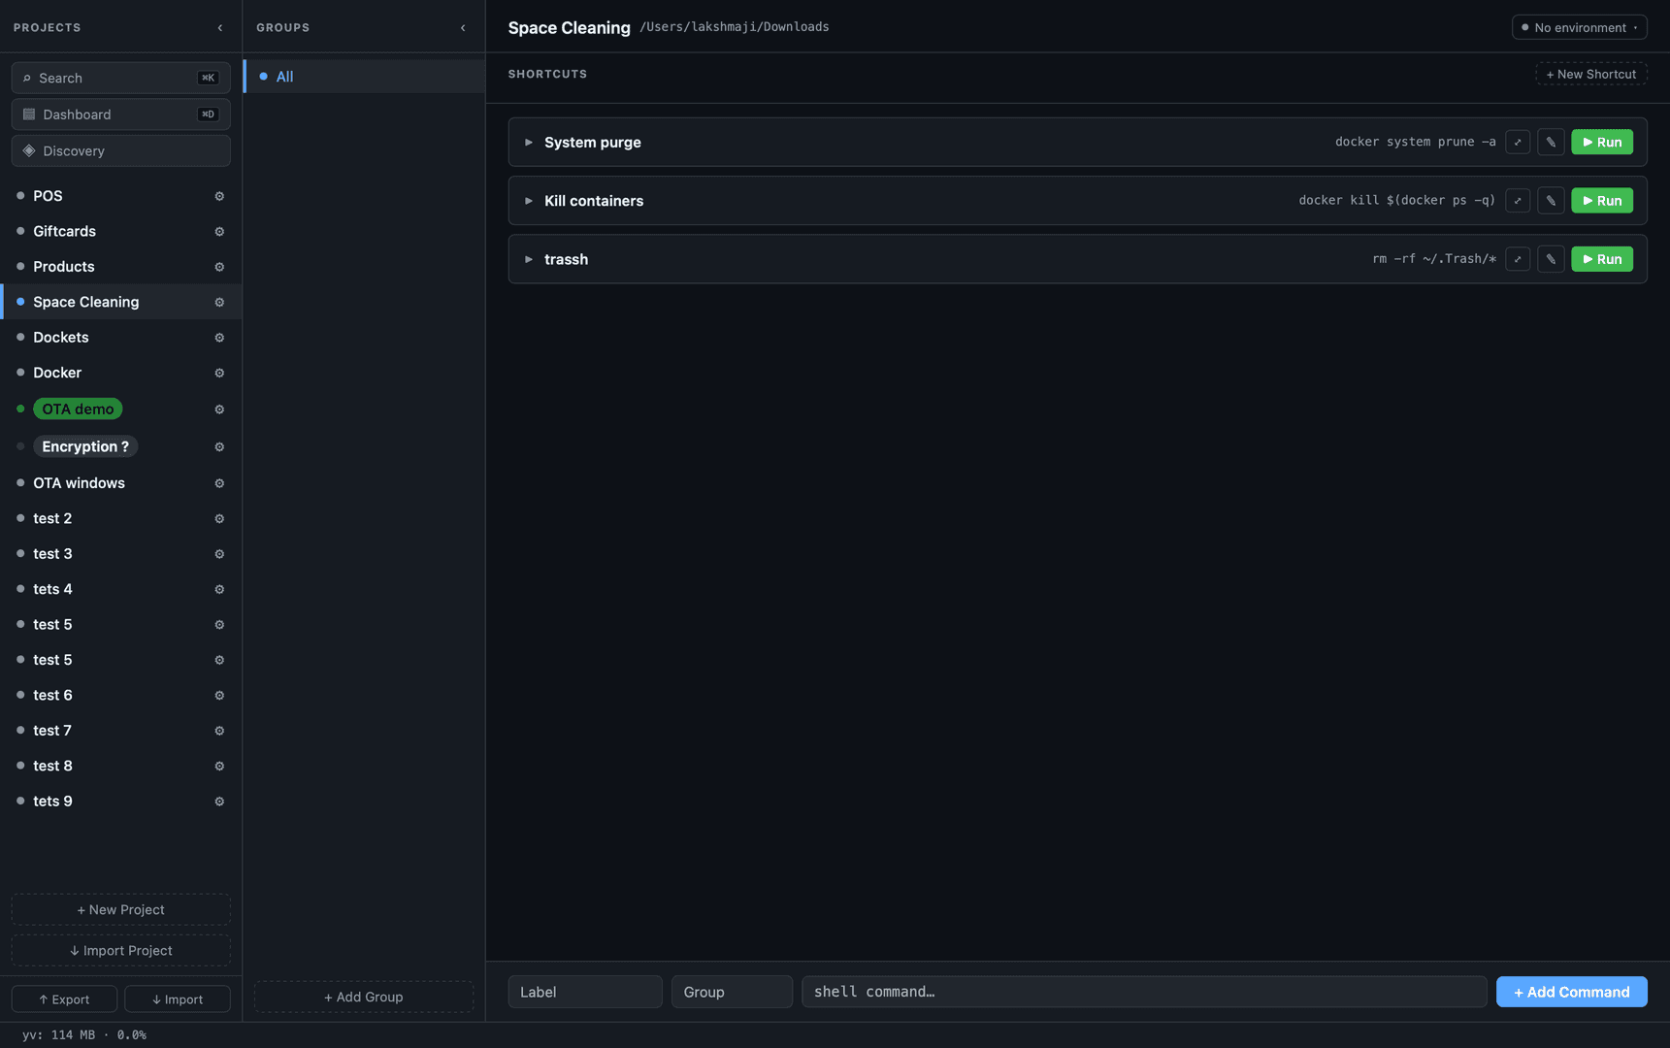Open settings gear for Encryption ? project
The image size is (1670, 1048).
[x=219, y=447]
